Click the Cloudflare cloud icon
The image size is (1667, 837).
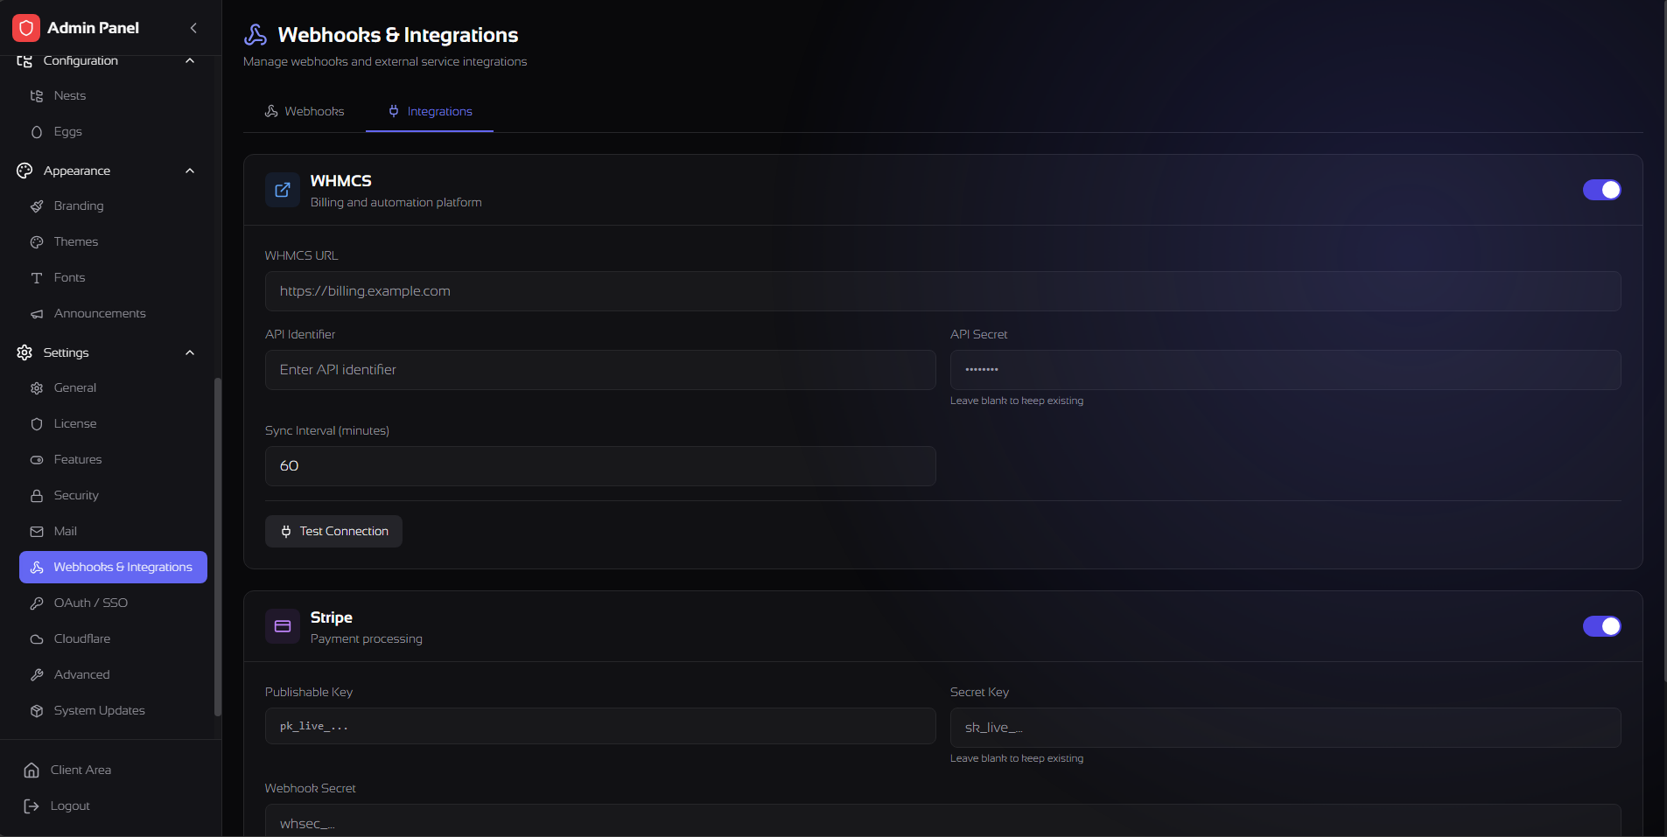click(37, 639)
